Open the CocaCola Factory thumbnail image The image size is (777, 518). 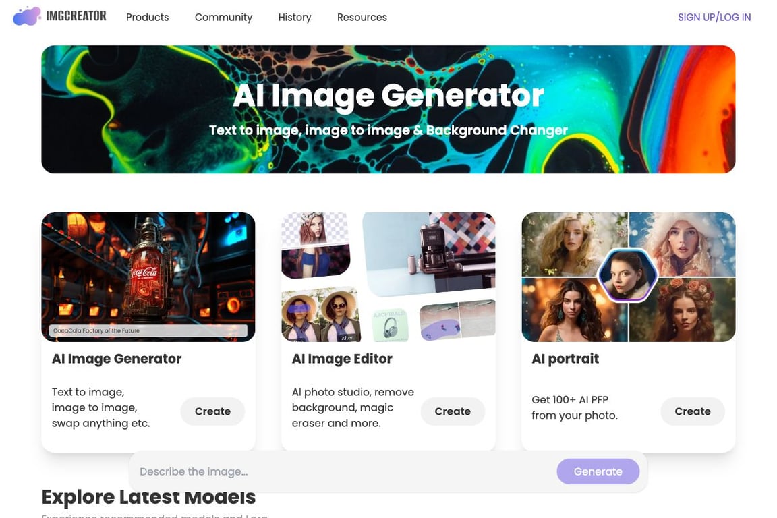(x=148, y=277)
